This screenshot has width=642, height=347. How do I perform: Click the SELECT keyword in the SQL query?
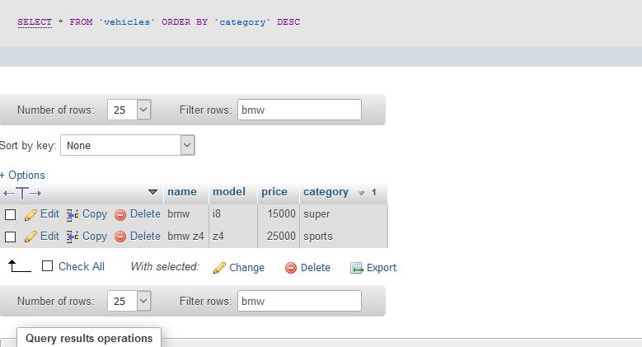click(x=35, y=22)
